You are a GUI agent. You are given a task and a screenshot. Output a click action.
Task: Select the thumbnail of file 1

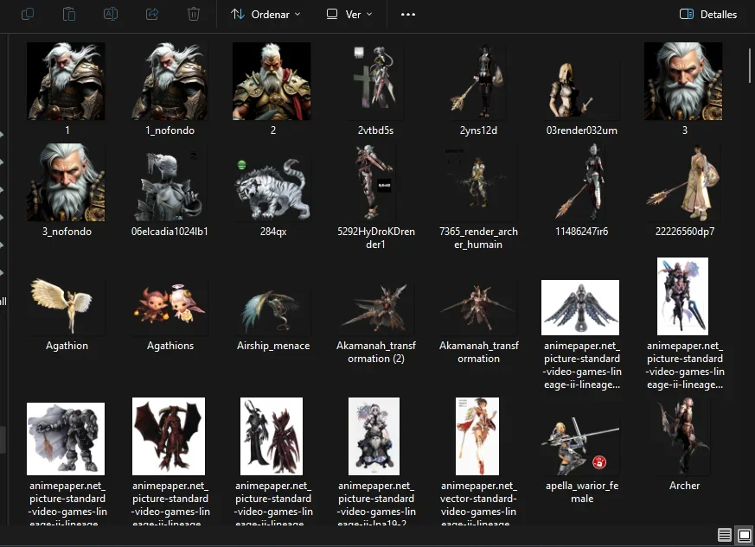(66, 81)
